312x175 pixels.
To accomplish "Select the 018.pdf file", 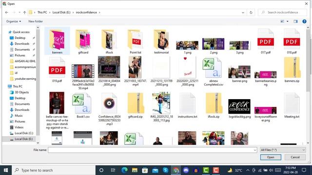I will (x=292, y=41).
